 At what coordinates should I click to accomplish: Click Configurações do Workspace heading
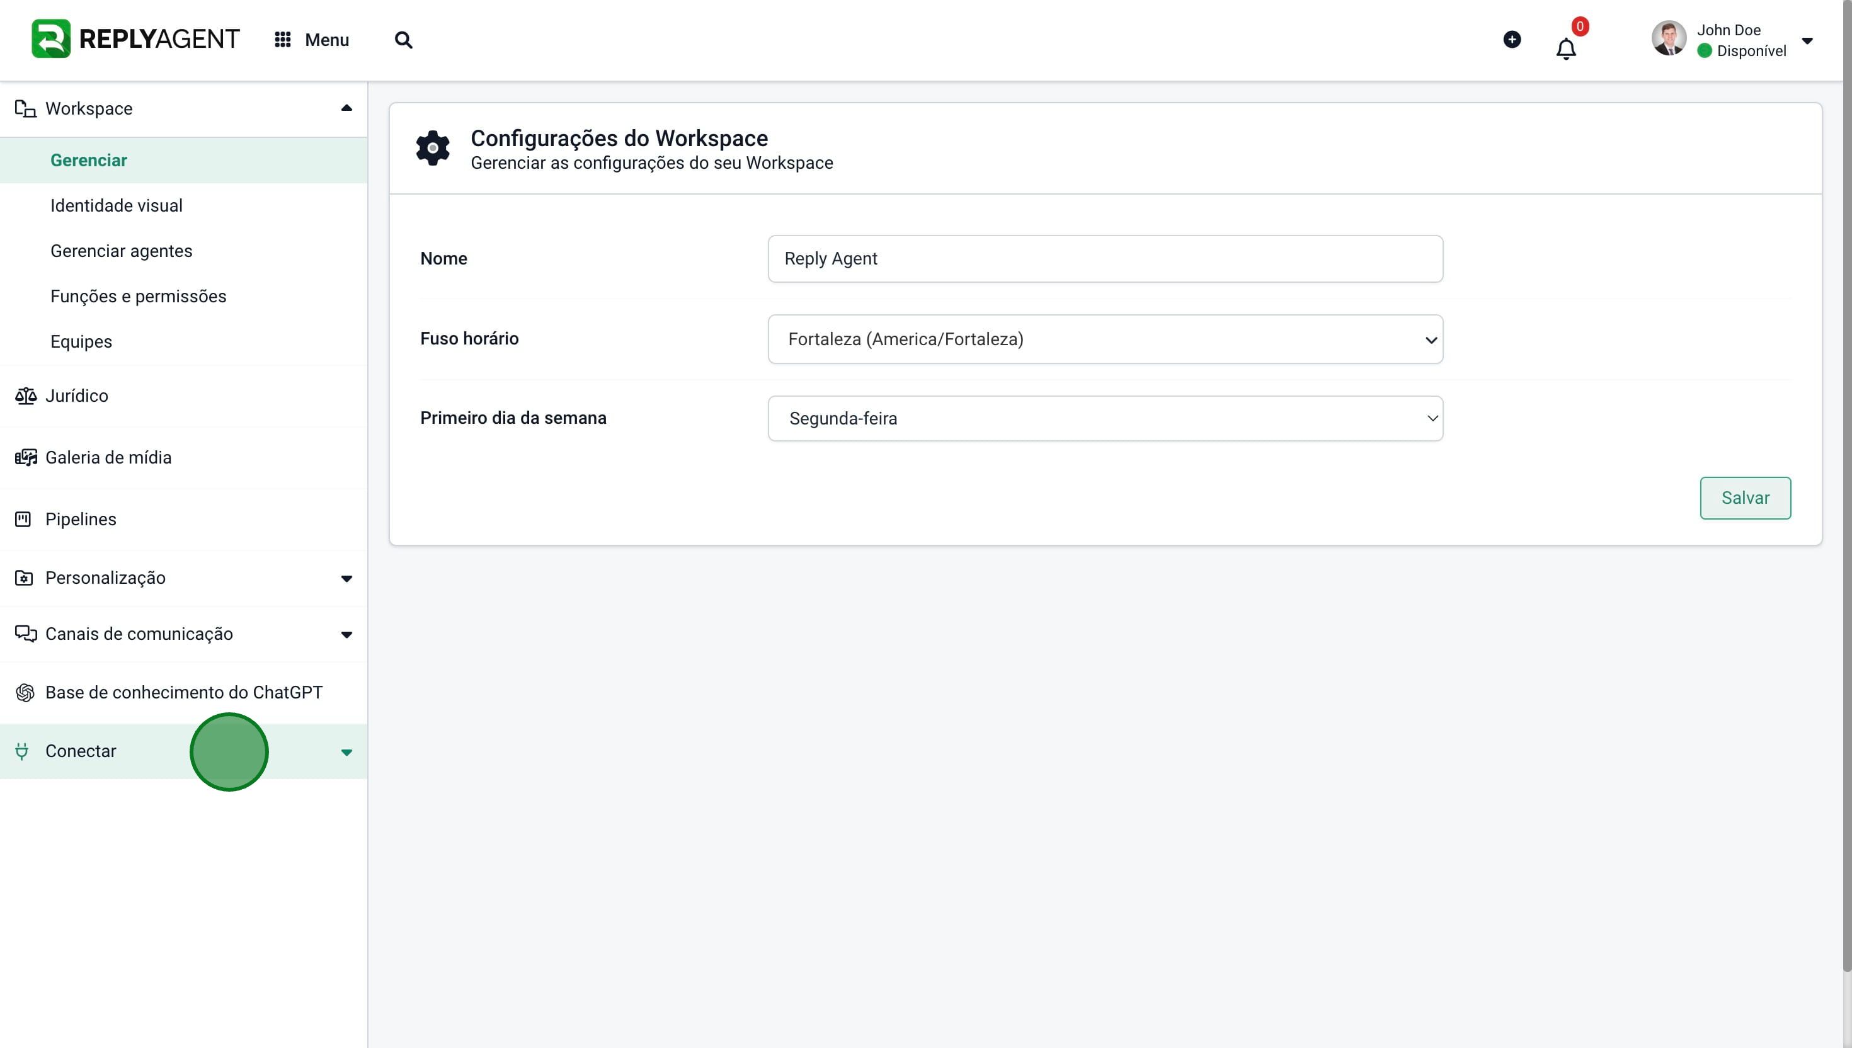point(619,138)
